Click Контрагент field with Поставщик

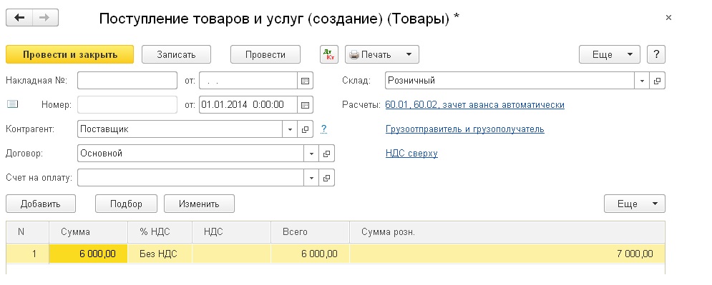tap(180, 129)
